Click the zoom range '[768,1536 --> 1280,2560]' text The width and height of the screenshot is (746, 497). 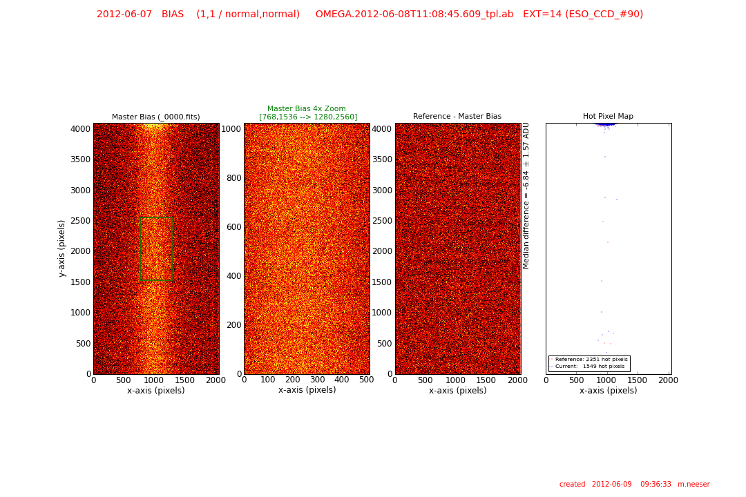coord(308,117)
